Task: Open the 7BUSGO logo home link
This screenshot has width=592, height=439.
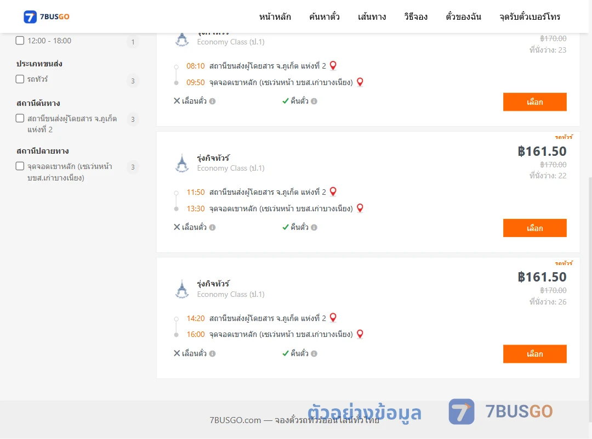Action: [x=47, y=16]
